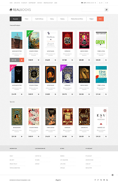Image resolution: width=118 pixels, height=188 pixels.
Task: Open the Narnia book cover thumbnail
Action: (x=68, y=75)
